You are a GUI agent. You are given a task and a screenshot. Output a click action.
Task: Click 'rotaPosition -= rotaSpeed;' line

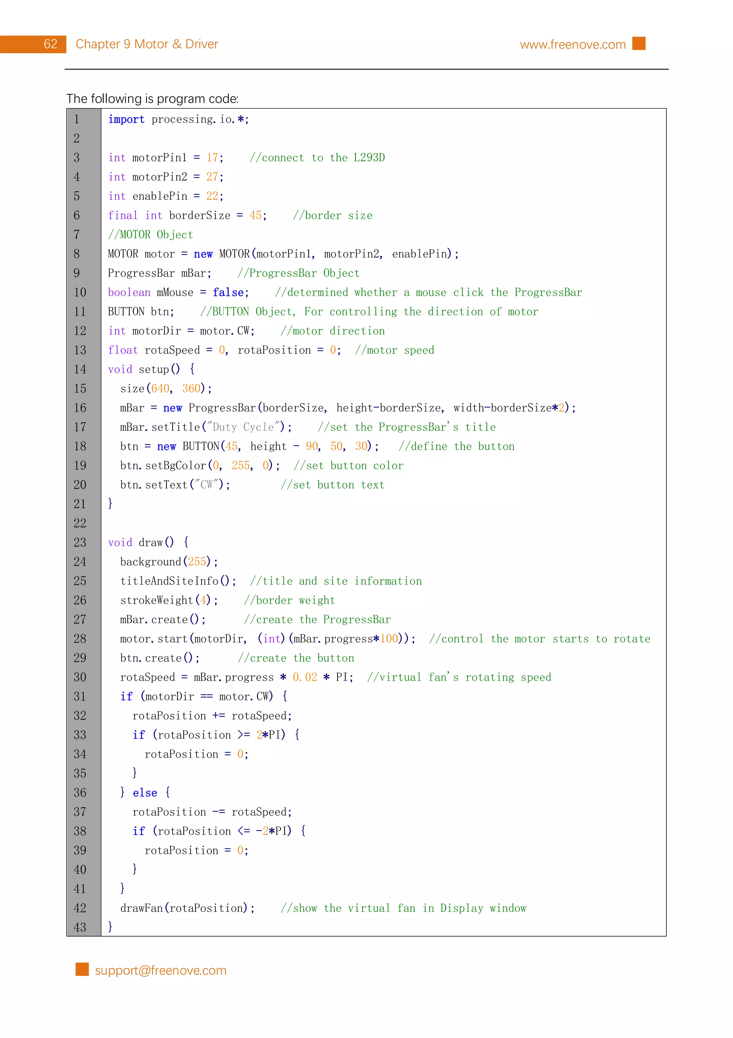click(x=212, y=812)
